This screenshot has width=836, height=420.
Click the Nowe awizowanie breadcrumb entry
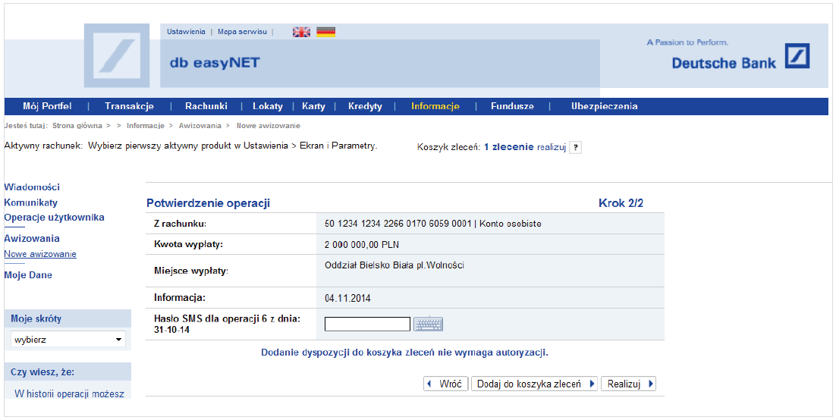269,126
